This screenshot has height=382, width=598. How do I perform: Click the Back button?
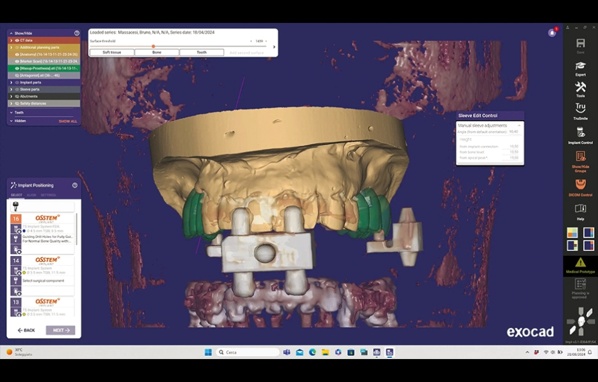26,330
